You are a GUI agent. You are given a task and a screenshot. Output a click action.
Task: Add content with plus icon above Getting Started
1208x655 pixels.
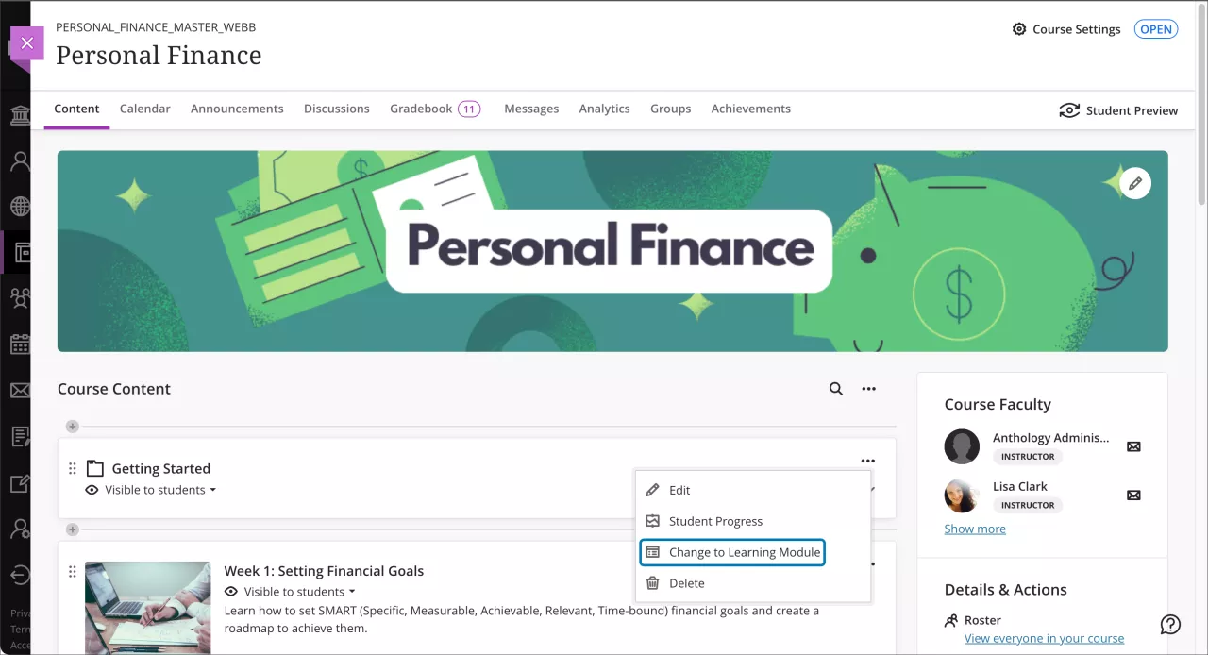click(x=73, y=427)
